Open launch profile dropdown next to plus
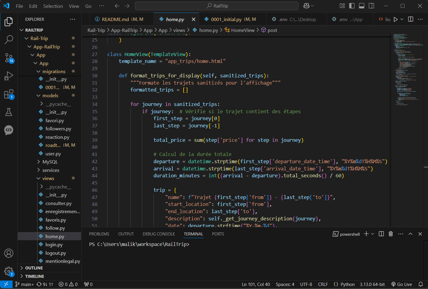The height and width of the screenshot is (289, 428). 373,234
